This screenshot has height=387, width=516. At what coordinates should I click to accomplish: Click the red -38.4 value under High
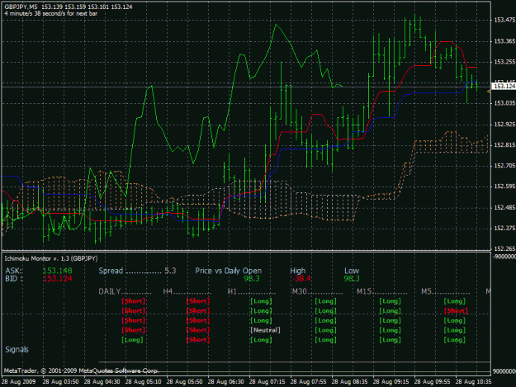point(301,279)
